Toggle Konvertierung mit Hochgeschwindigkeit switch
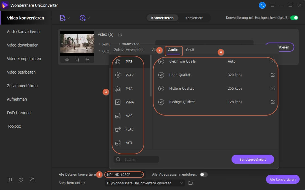This screenshot has width=305, height=190. pyautogui.click(x=294, y=18)
